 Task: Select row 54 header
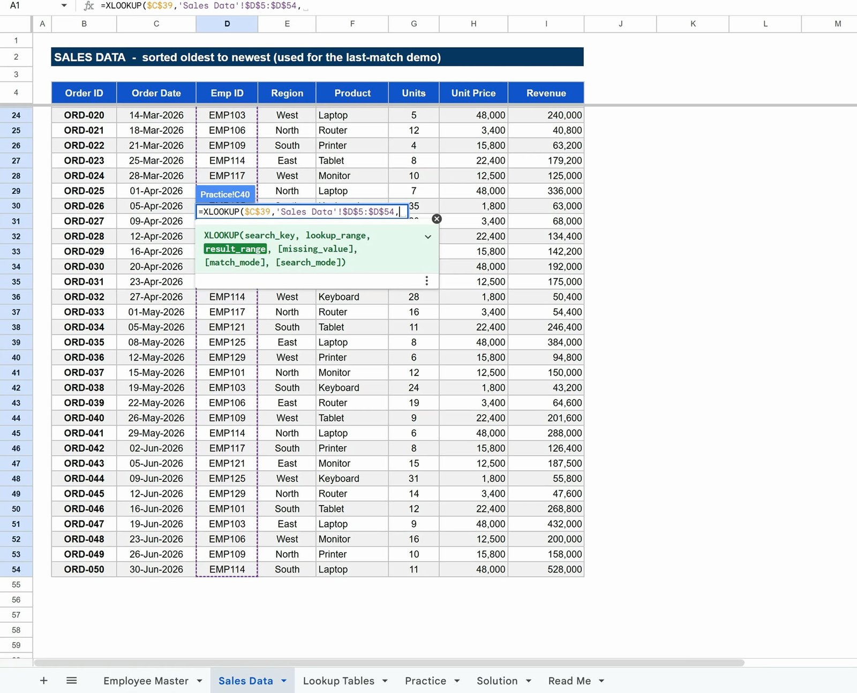(16, 569)
